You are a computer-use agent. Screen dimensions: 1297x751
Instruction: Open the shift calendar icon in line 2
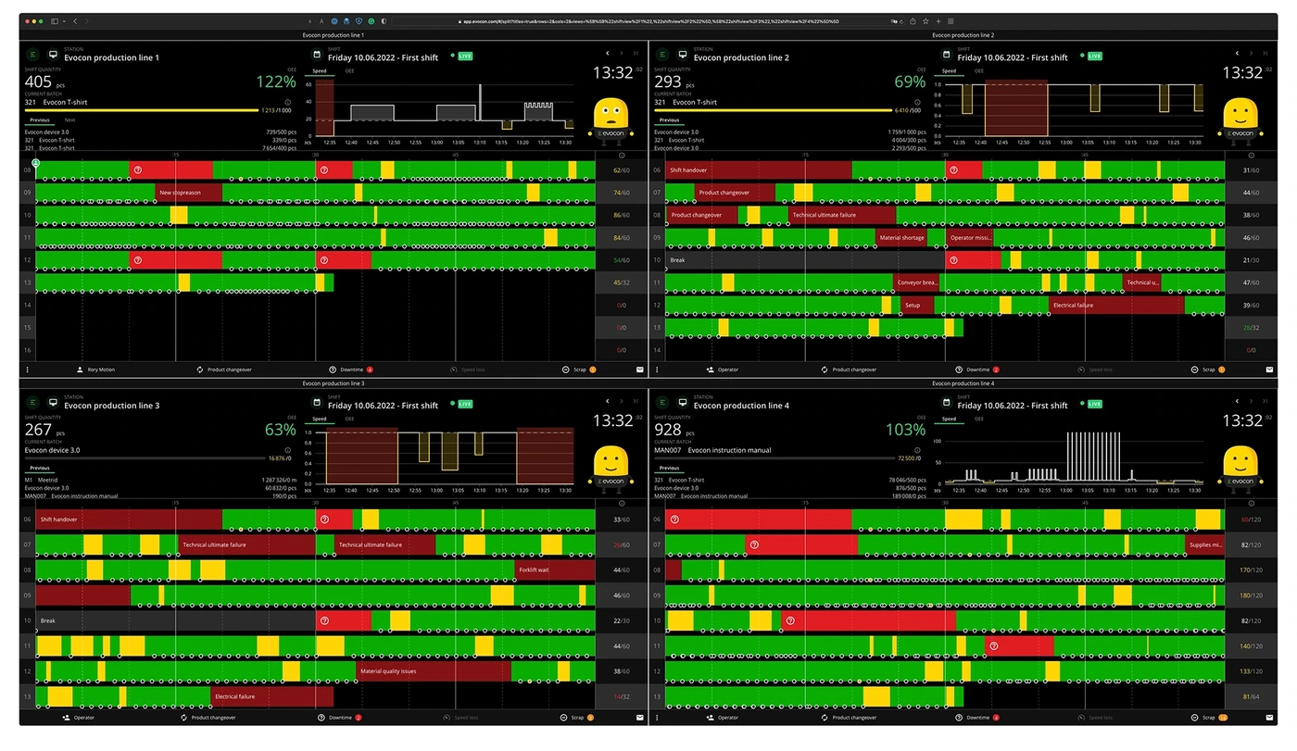pyautogui.click(x=947, y=55)
